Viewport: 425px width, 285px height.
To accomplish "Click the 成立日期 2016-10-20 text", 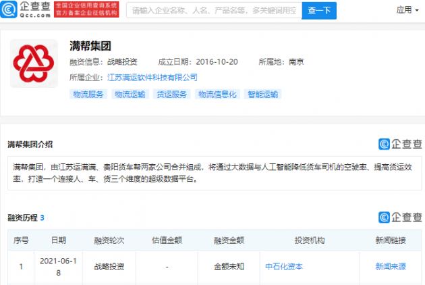I will (x=198, y=62).
